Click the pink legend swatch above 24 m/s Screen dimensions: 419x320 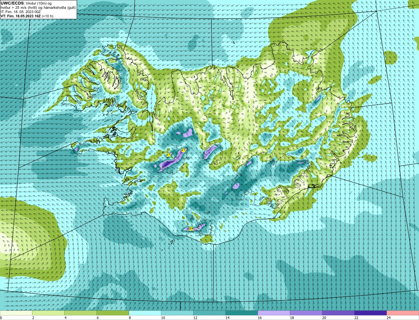pos(403,313)
